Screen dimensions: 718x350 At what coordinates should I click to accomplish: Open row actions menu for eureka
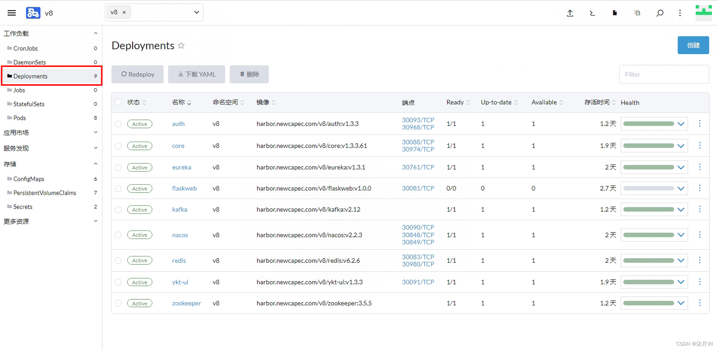[x=700, y=167]
